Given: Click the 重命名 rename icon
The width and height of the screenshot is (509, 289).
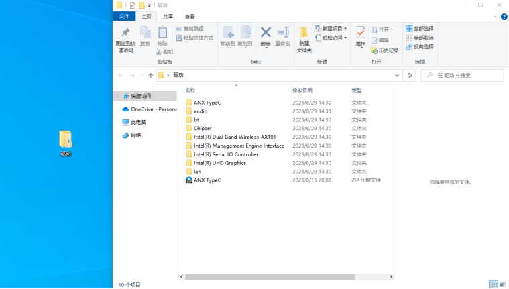Looking at the screenshot, I should [283, 32].
